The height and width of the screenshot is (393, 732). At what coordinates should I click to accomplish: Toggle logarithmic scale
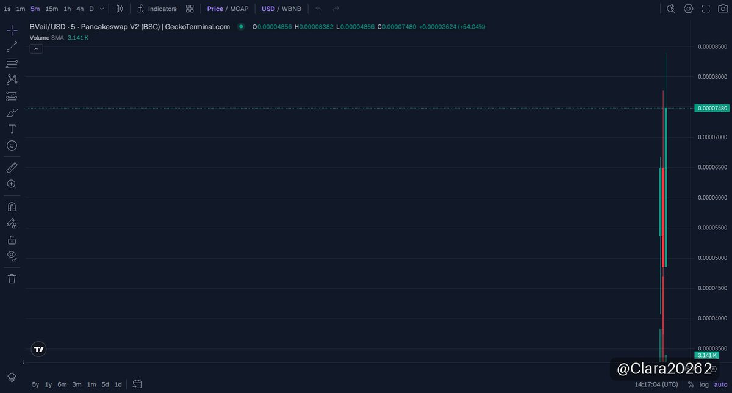pos(704,384)
